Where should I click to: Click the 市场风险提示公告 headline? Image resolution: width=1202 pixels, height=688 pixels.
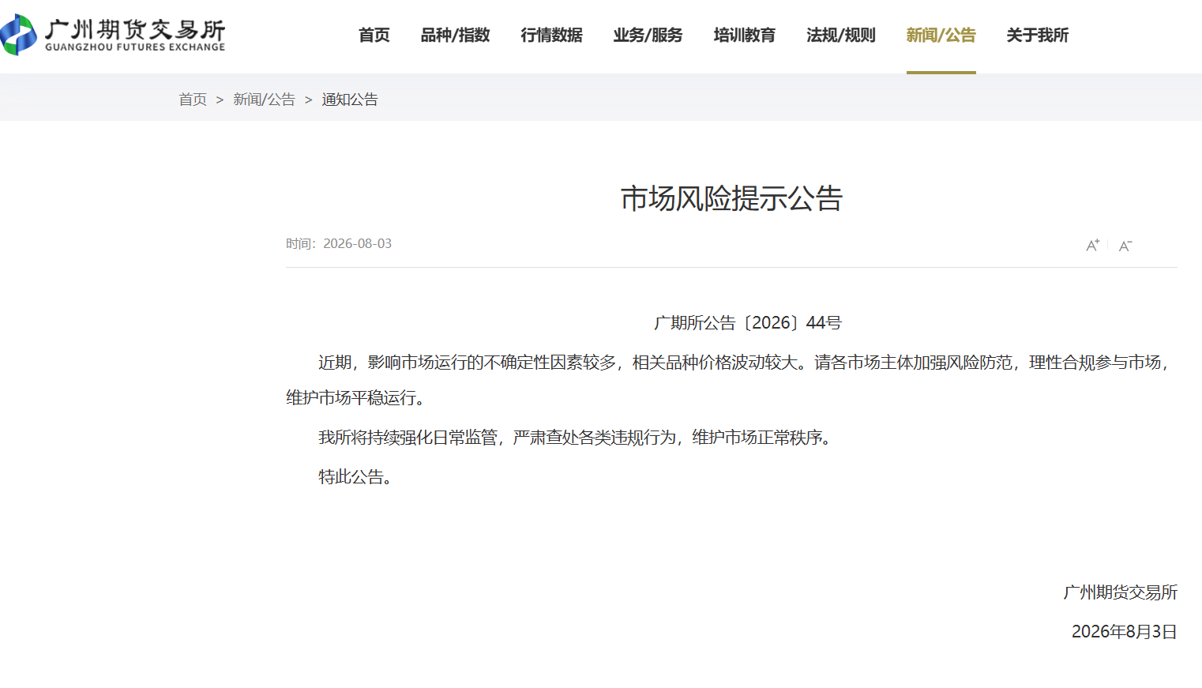tap(731, 198)
